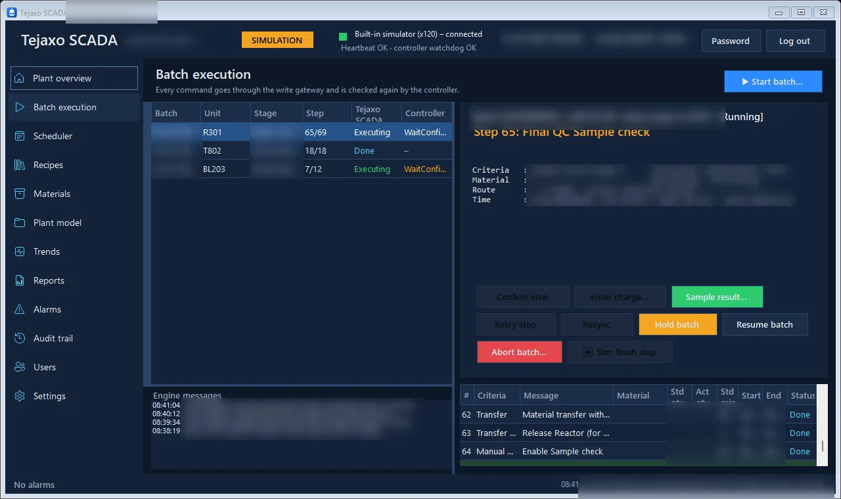841x499 pixels.
Task: Click the green simulator connection indicator
Action: click(x=343, y=37)
